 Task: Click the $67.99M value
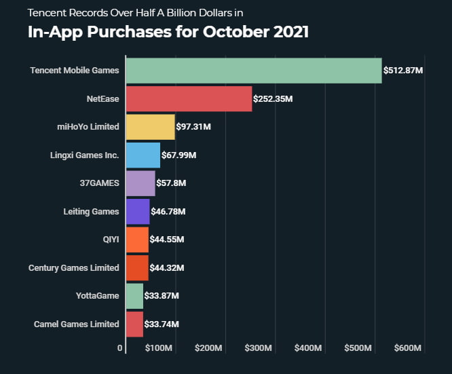[x=178, y=155]
